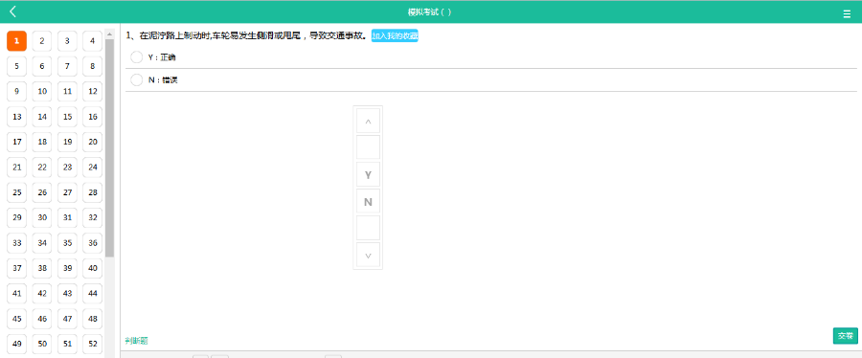Screen dimensions: 862x358
Task: Select question 23 in the grid
Action: point(67,168)
